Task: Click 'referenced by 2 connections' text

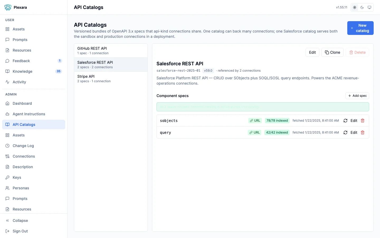Action: point(239,71)
